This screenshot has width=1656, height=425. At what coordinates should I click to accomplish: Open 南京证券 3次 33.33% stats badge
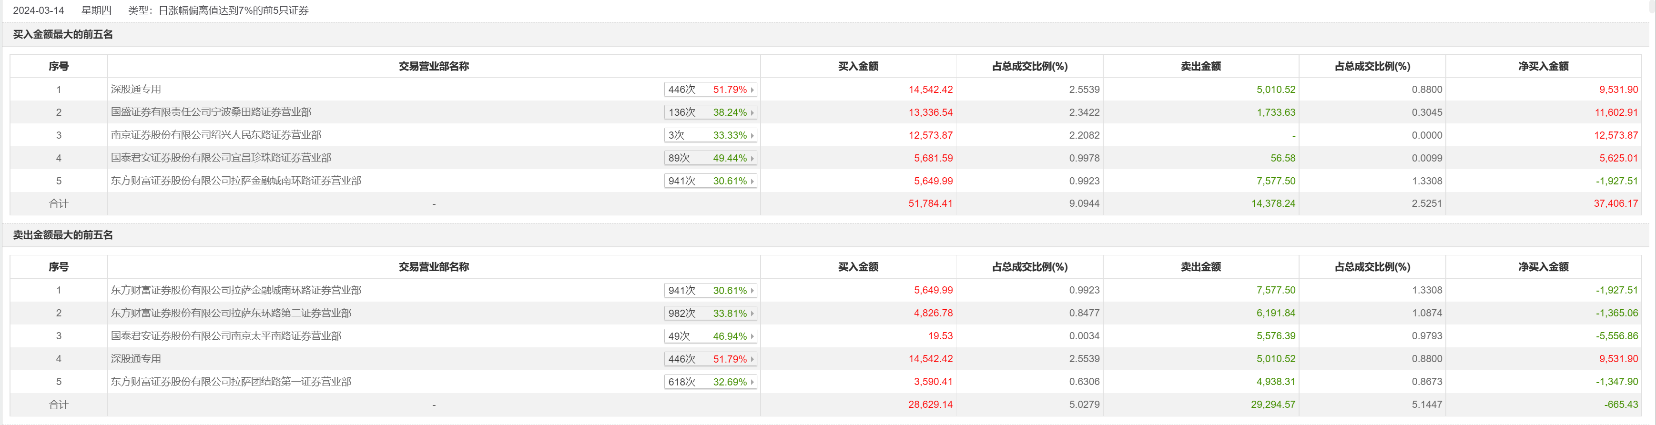[710, 135]
